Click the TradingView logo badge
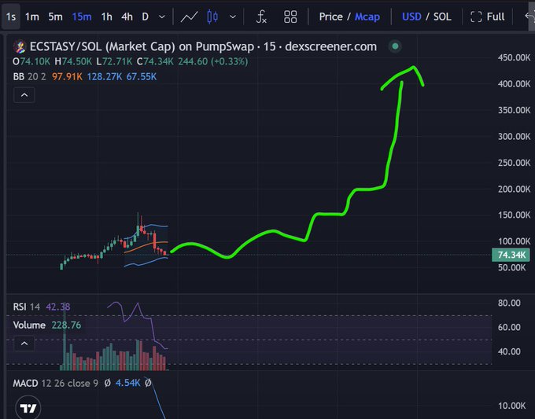The width and height of the screenshot is (535, 419). click(x=28, y=408)
